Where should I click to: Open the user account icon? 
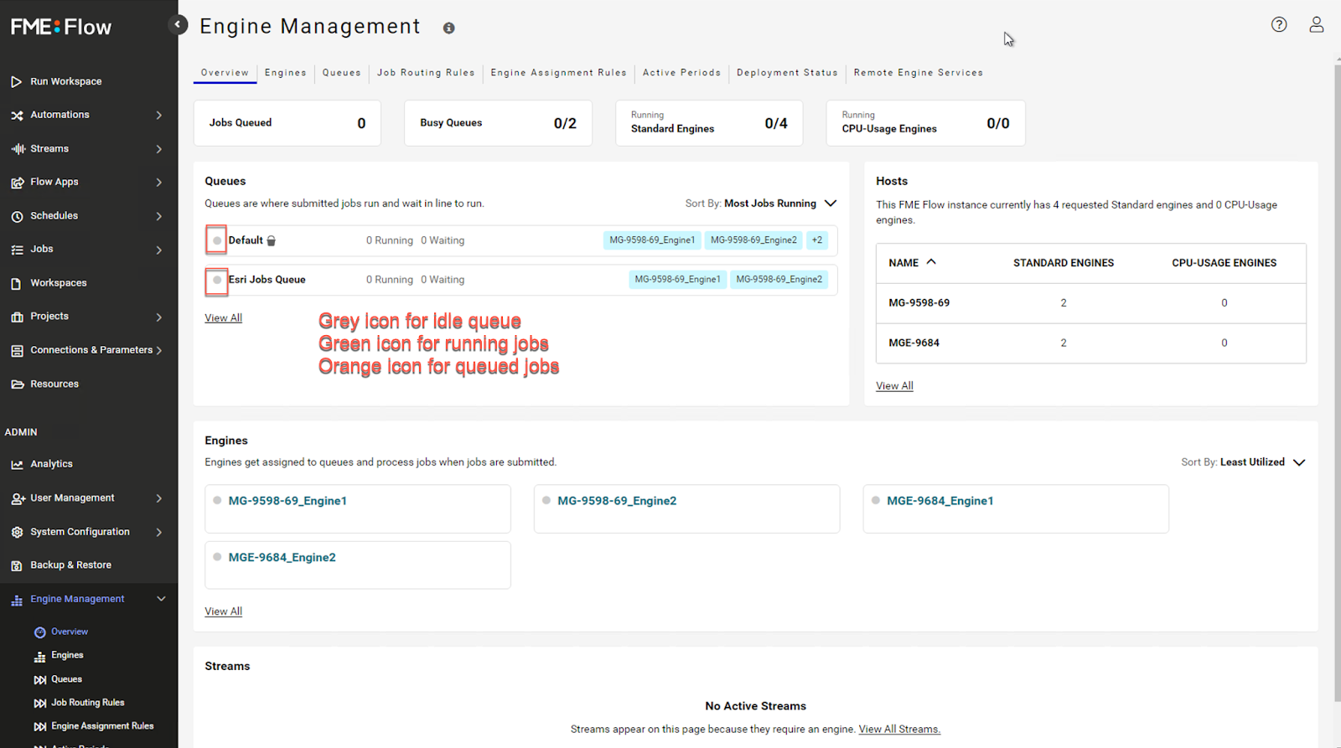coord(1317,24)
